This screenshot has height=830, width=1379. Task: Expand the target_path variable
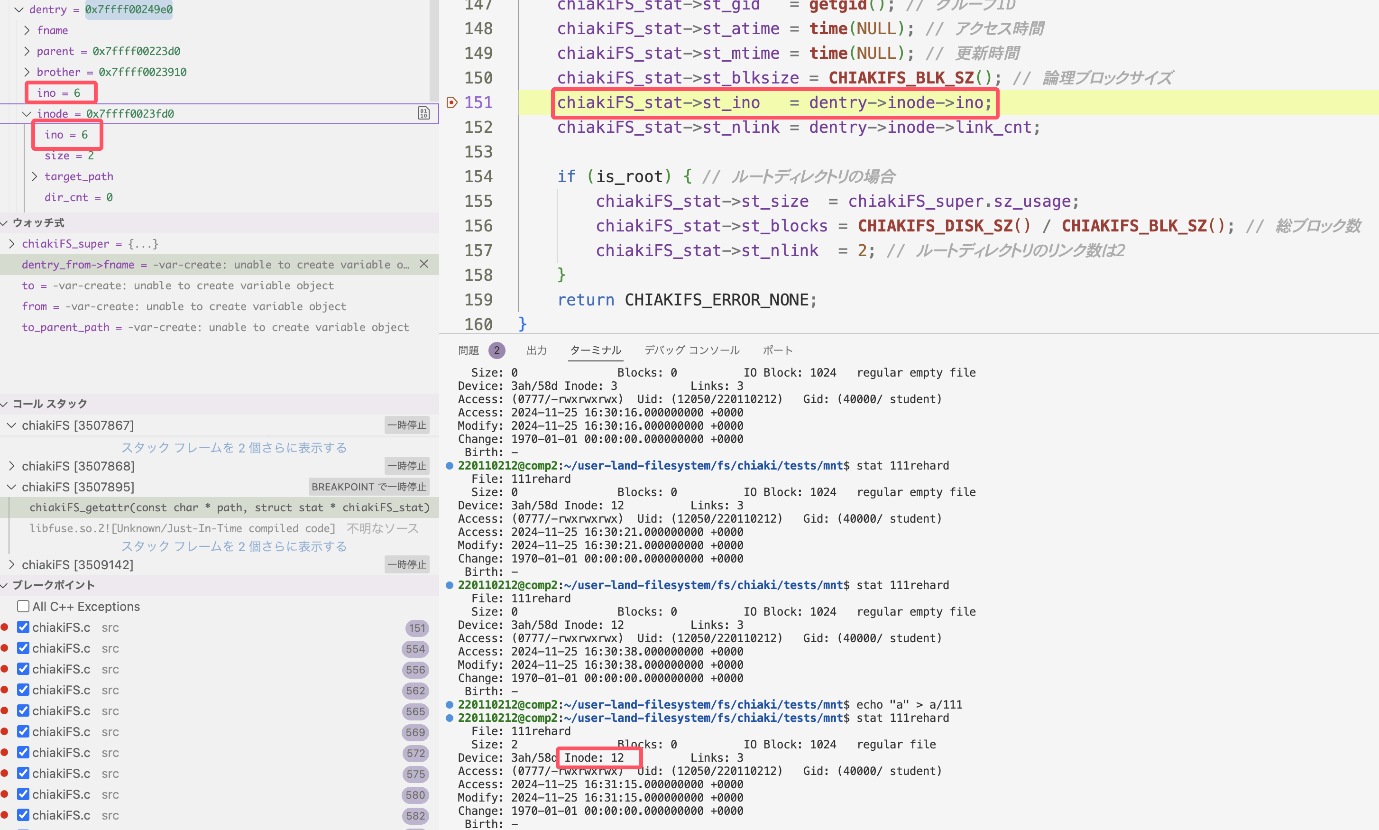[35, 176]
